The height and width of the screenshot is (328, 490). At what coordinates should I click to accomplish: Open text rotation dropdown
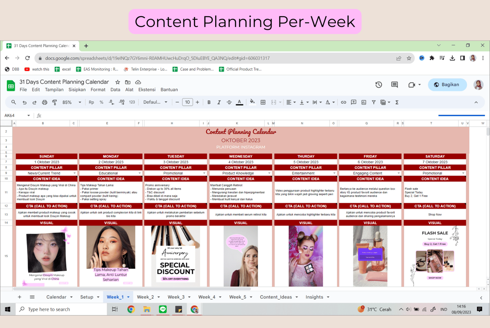[x=330, y=102]
